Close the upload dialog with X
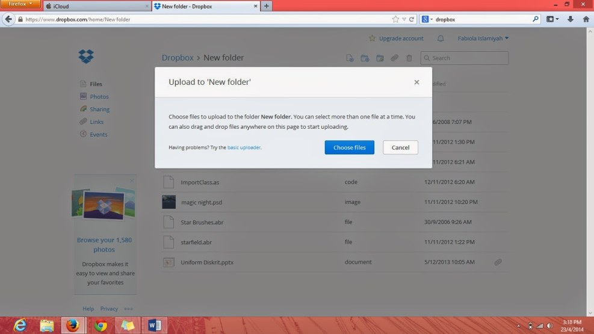 point(416,82)
